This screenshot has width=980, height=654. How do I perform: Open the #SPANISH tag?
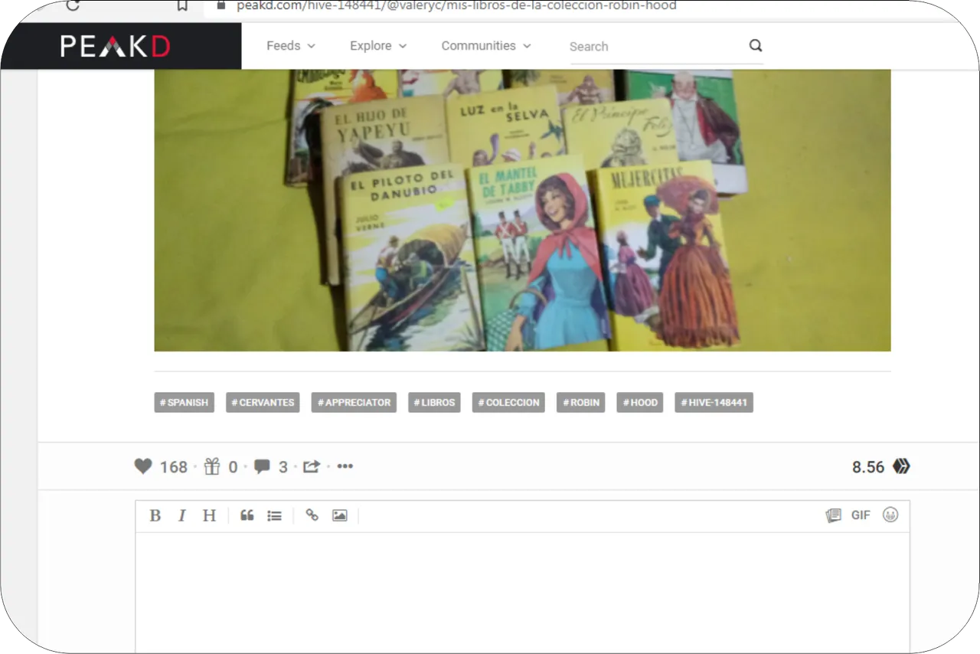185,402
